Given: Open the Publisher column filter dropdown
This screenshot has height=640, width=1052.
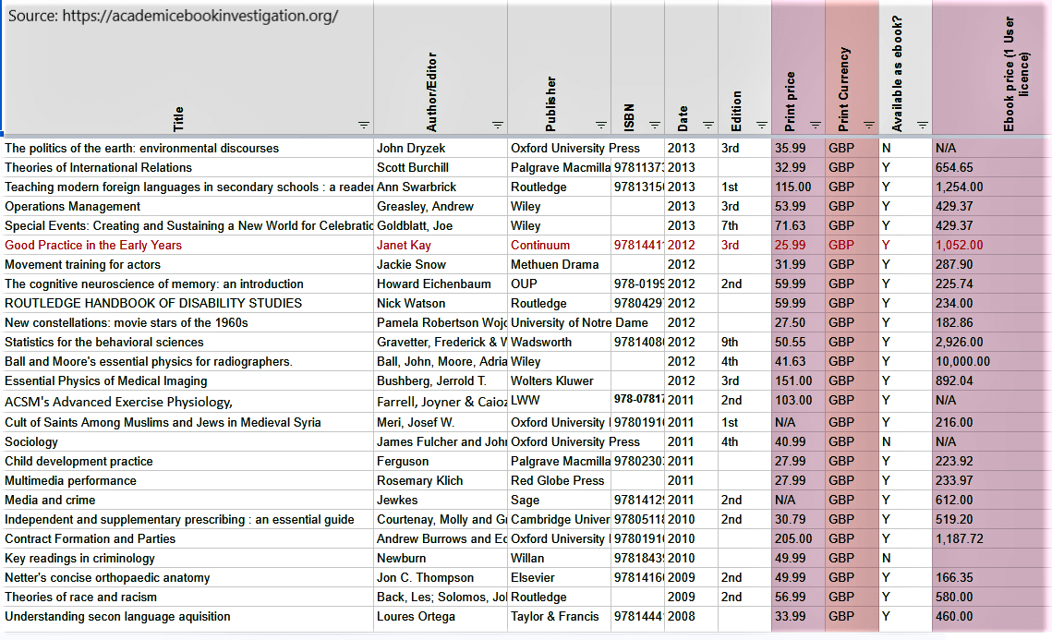Looking at the screenshot, I should pyautogui.click(x=601, y=125).
